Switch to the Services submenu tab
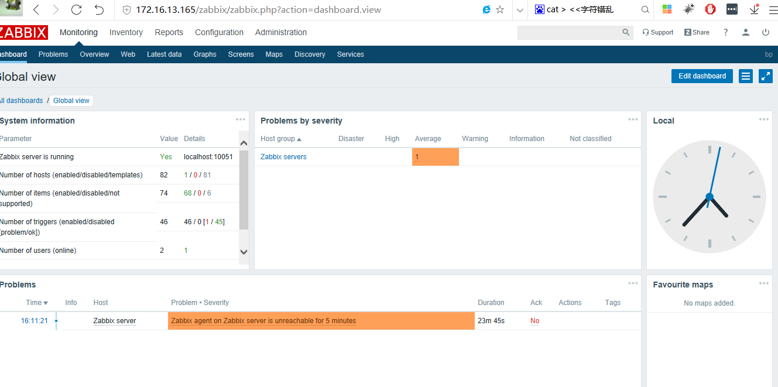This screenshot has width=778, height=387. 350,54
